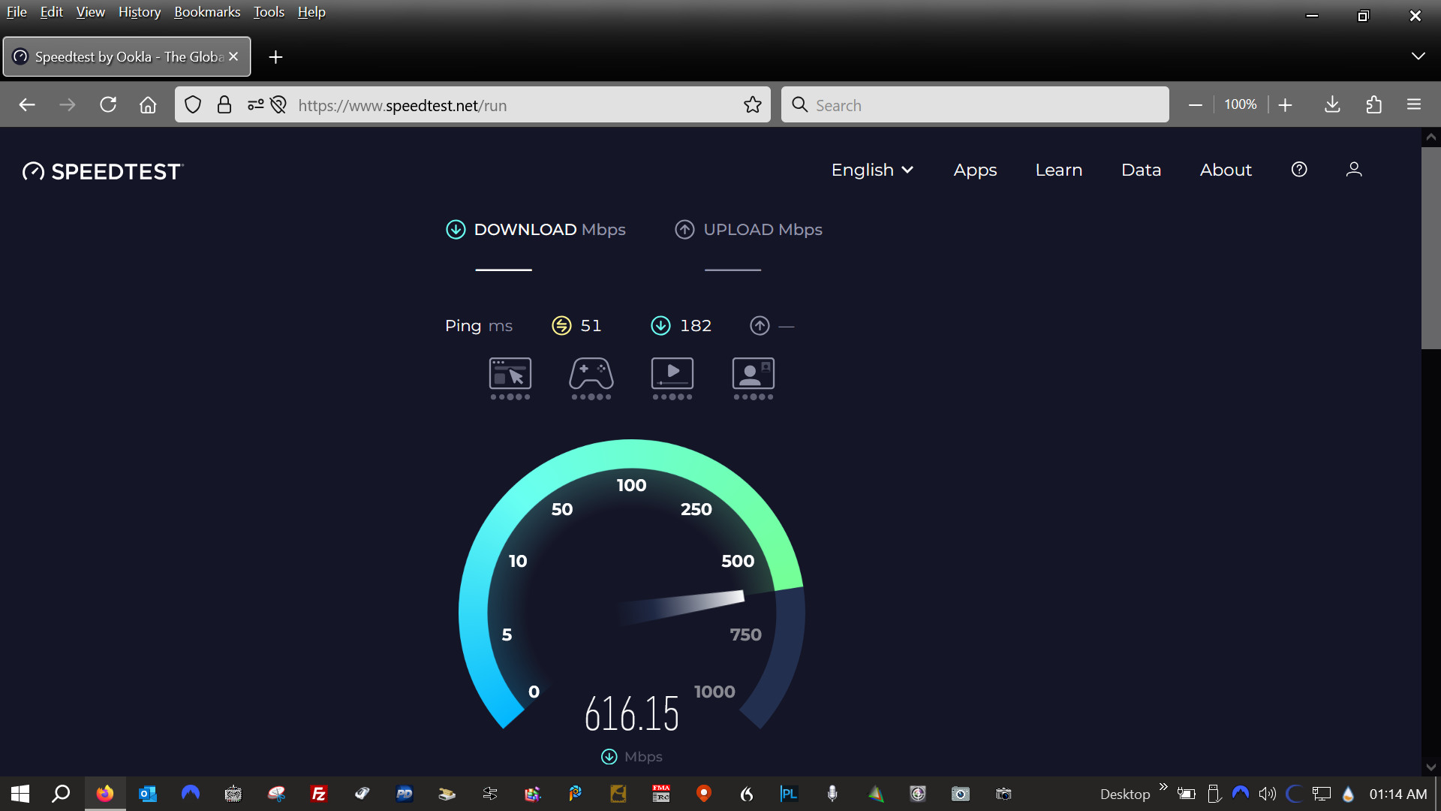Click the video chat quality icon
Viewport: 1441px width, 811px height.
[753, 374]
